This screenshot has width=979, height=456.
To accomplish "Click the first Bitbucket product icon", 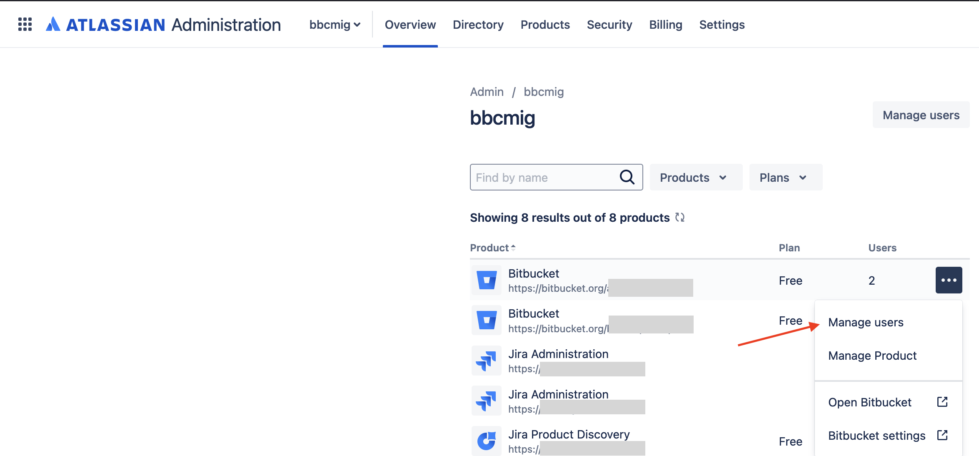I will tap(487, 280).
